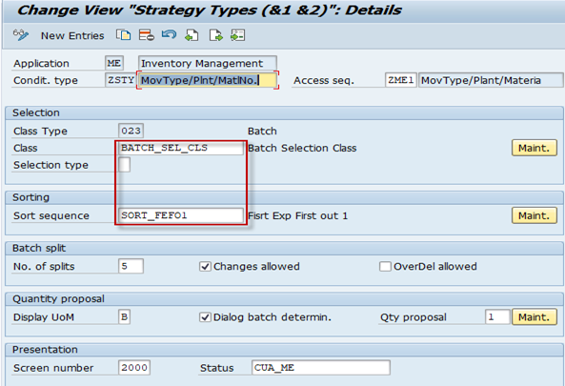Go to previous entry icon
The image size is (565, 386).
(192, 35)
